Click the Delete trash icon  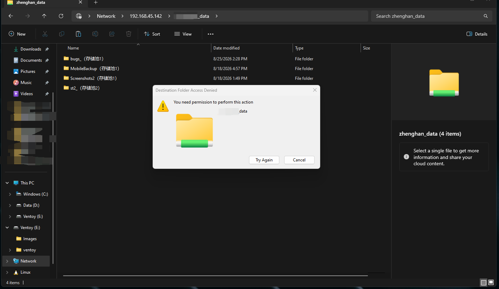click(129, 34)
